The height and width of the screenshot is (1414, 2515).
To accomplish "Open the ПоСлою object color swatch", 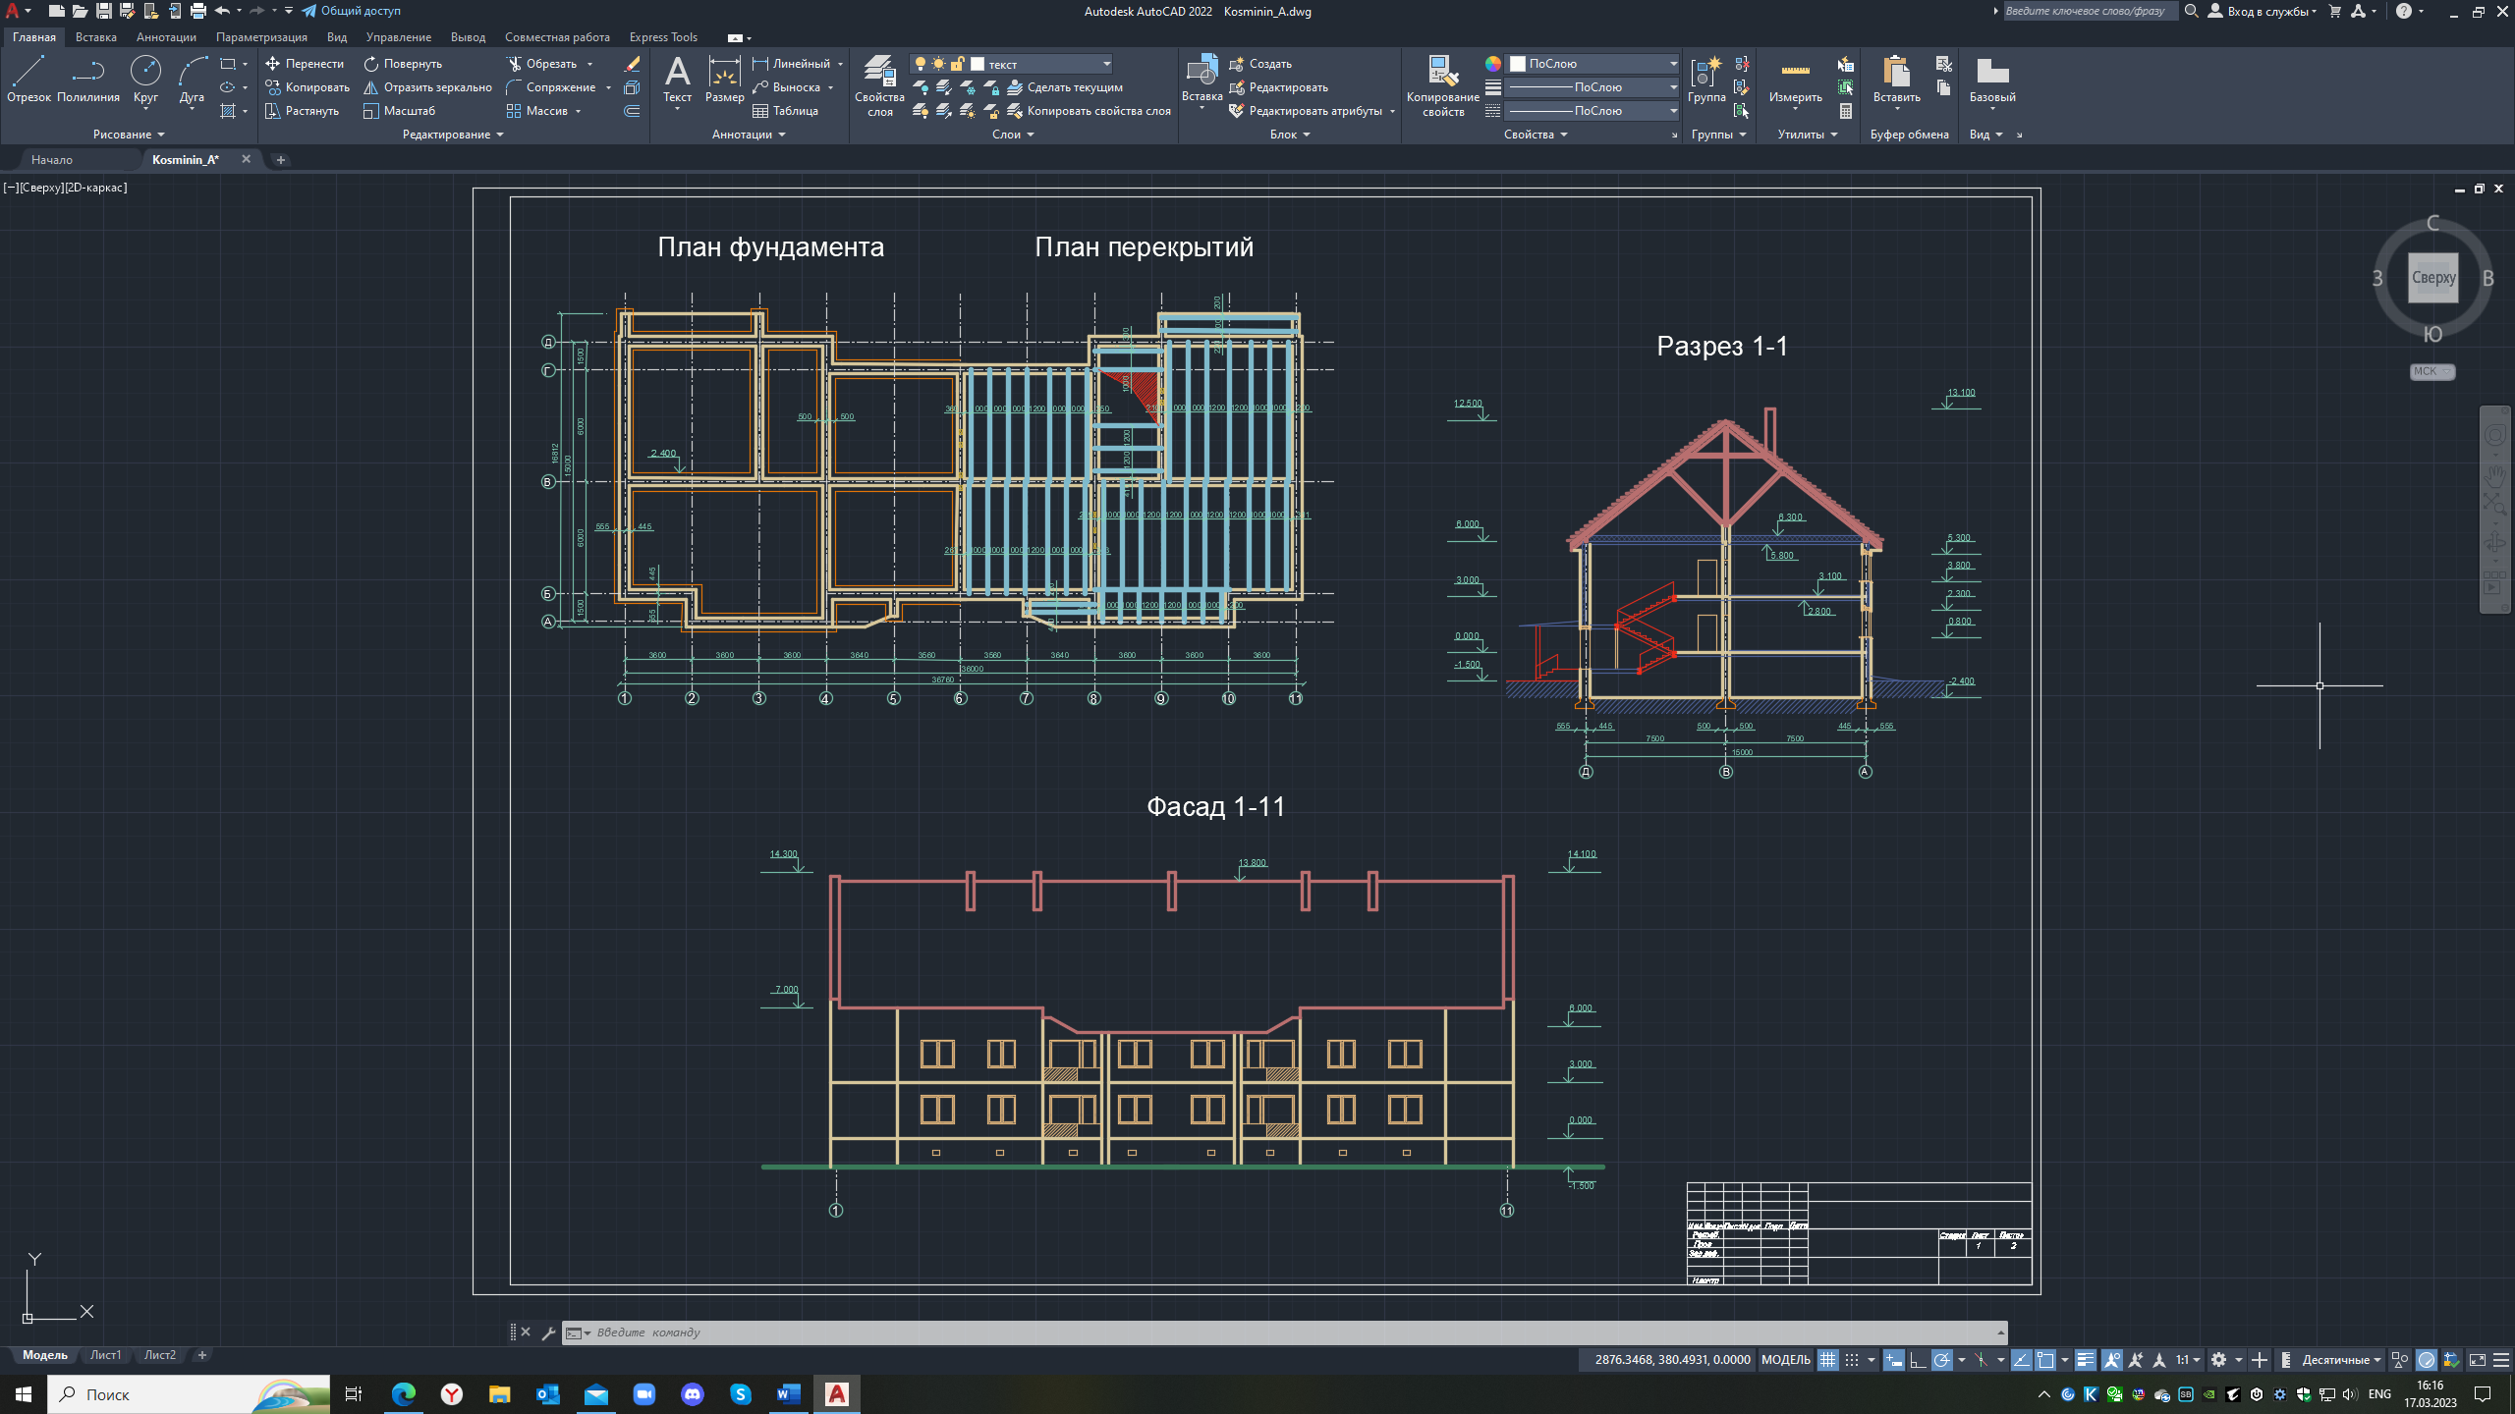I will click(1592, 64).
